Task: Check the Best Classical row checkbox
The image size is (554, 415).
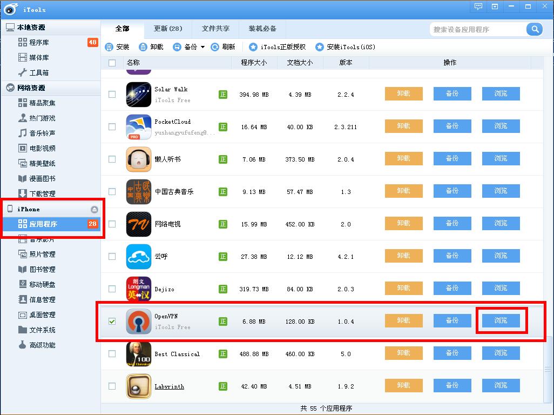Action: 112,354
